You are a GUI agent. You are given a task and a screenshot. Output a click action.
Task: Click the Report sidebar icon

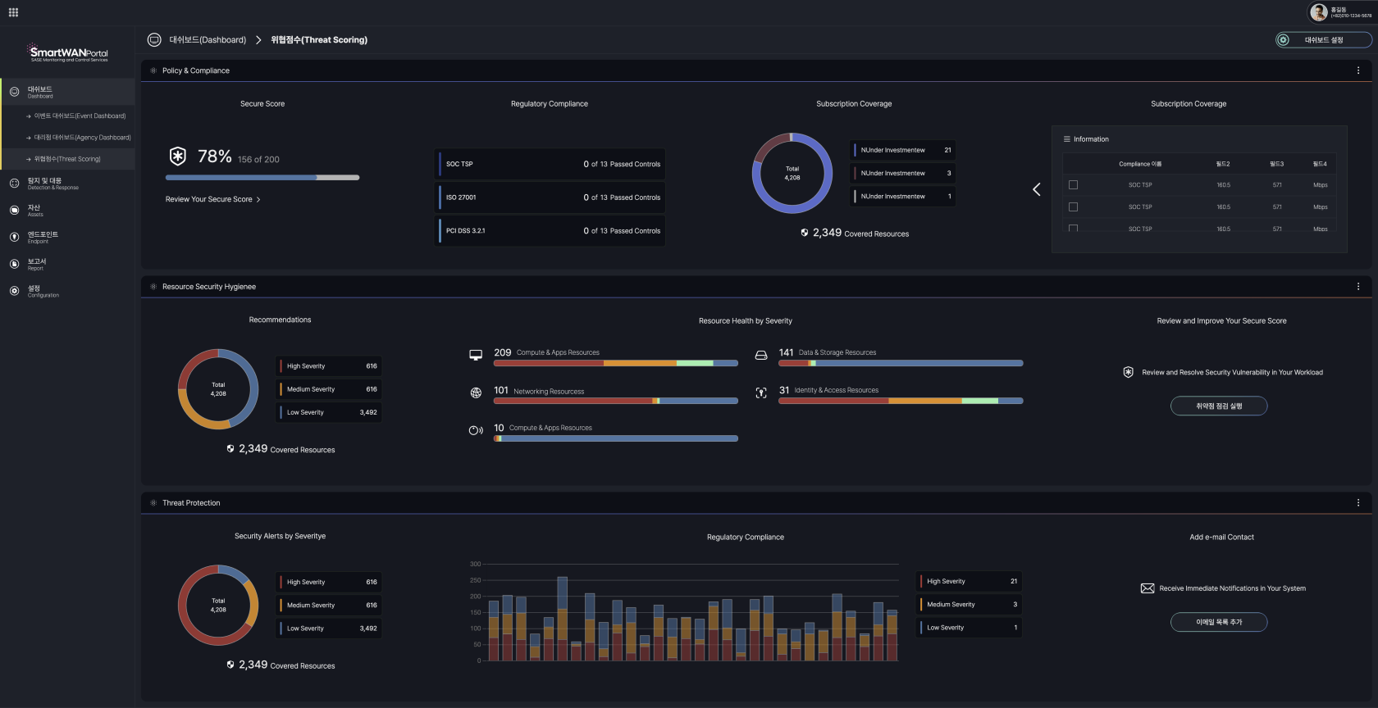coord(14,264)
